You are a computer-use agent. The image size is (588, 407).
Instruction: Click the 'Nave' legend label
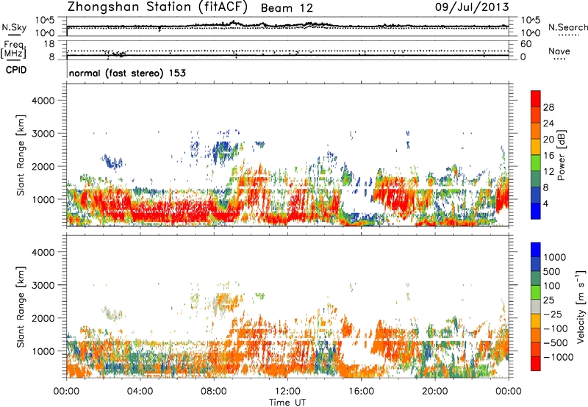click(559, 51)
